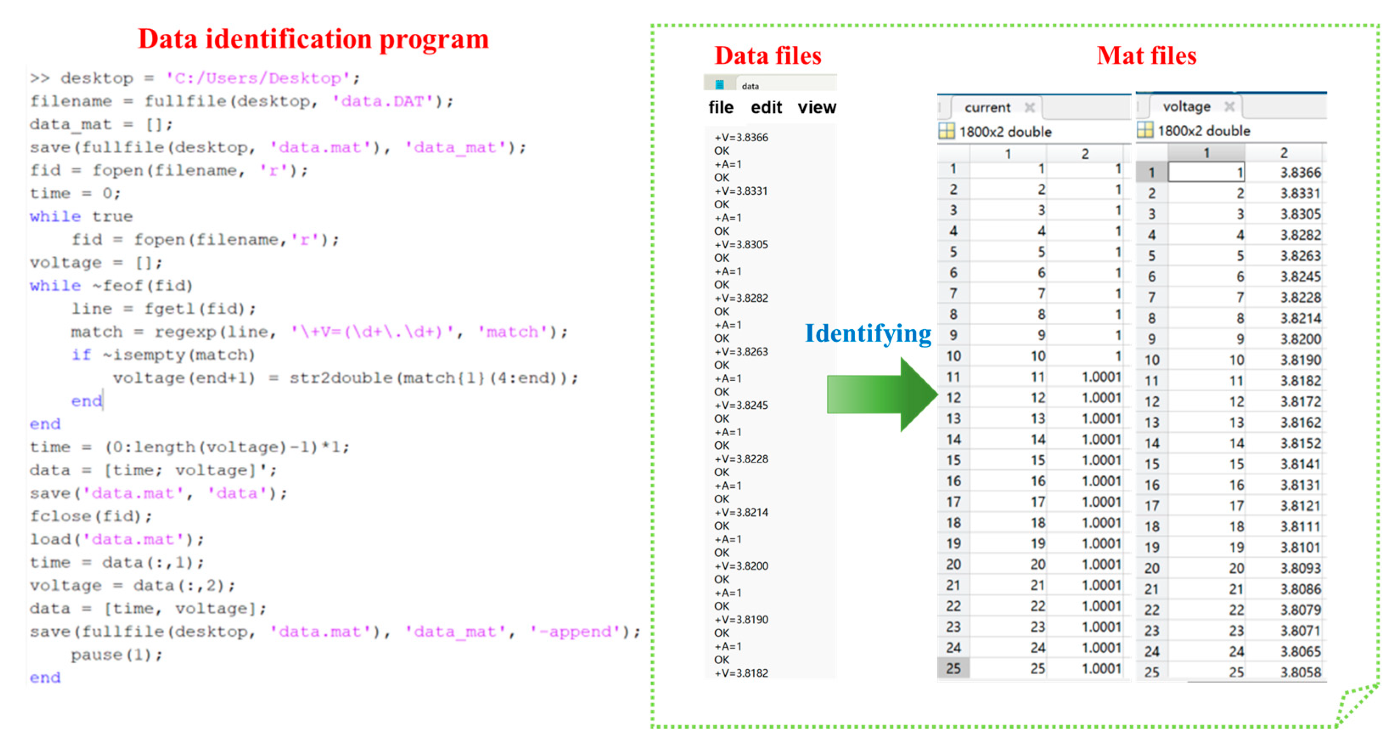The height and width of the screenshot is (749, 1396).
Task: Select column 2 header in current table
Action: click(x=1085, y=154)
